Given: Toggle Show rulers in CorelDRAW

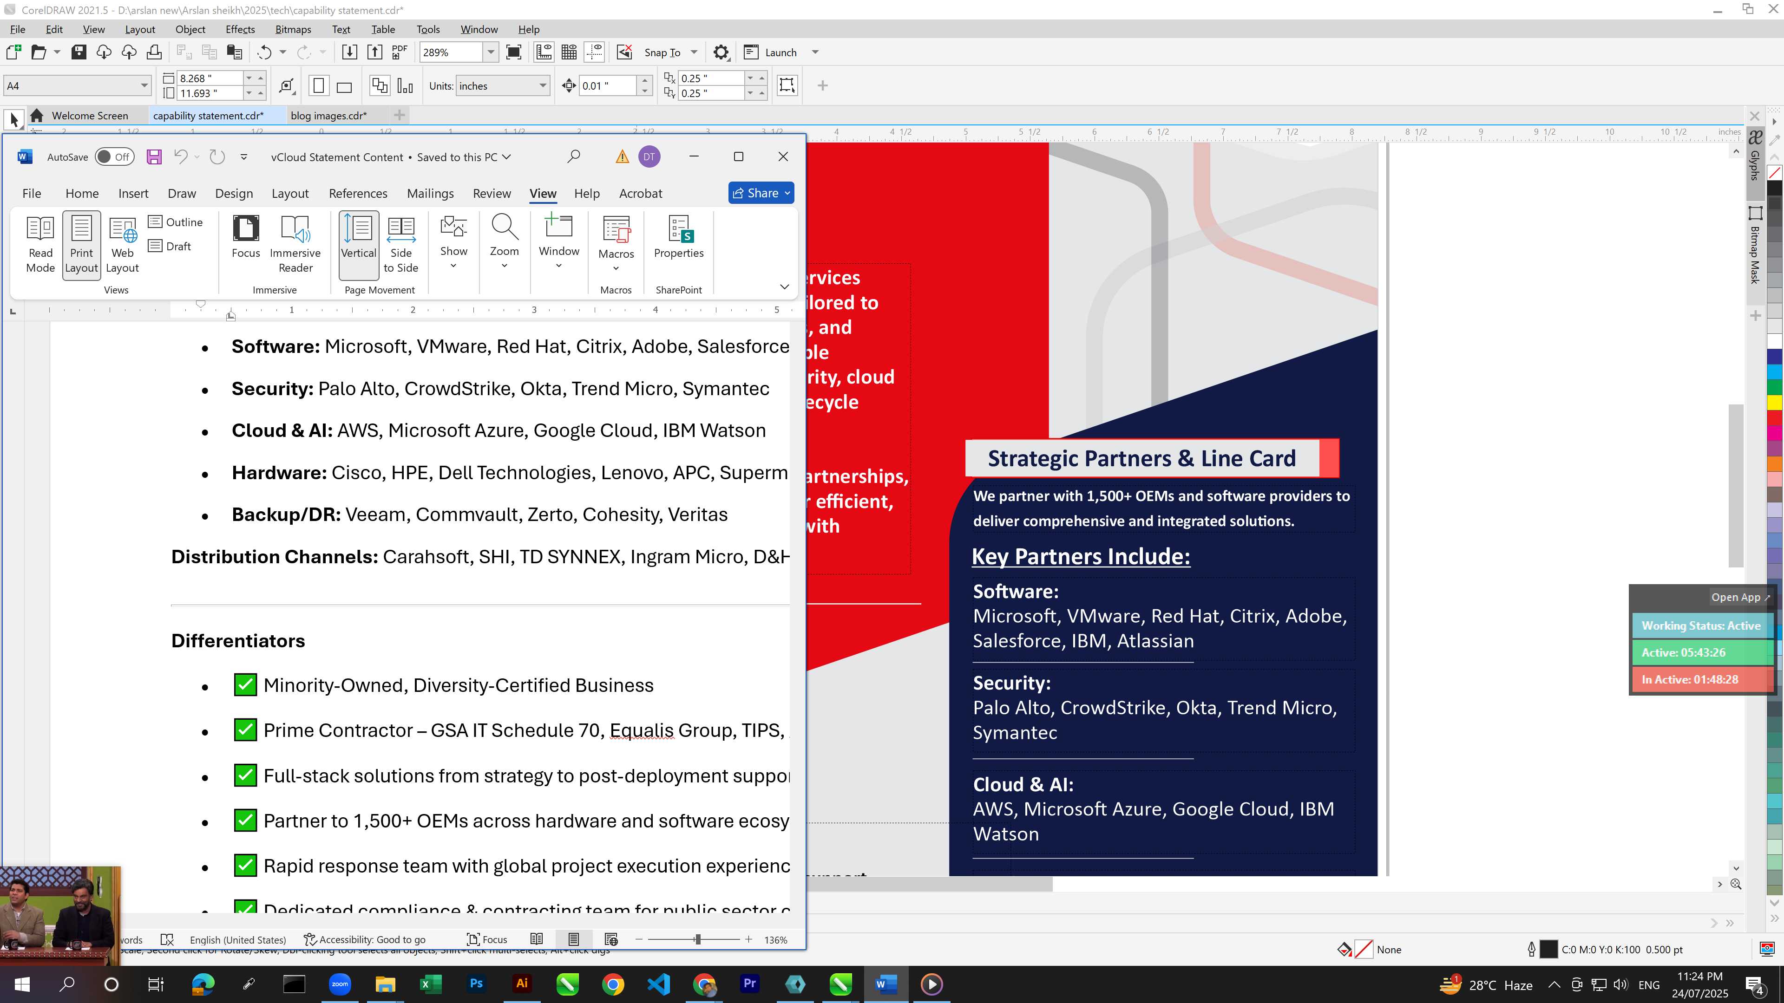Looking at the screenshot, I should click(x=544, y=52).
